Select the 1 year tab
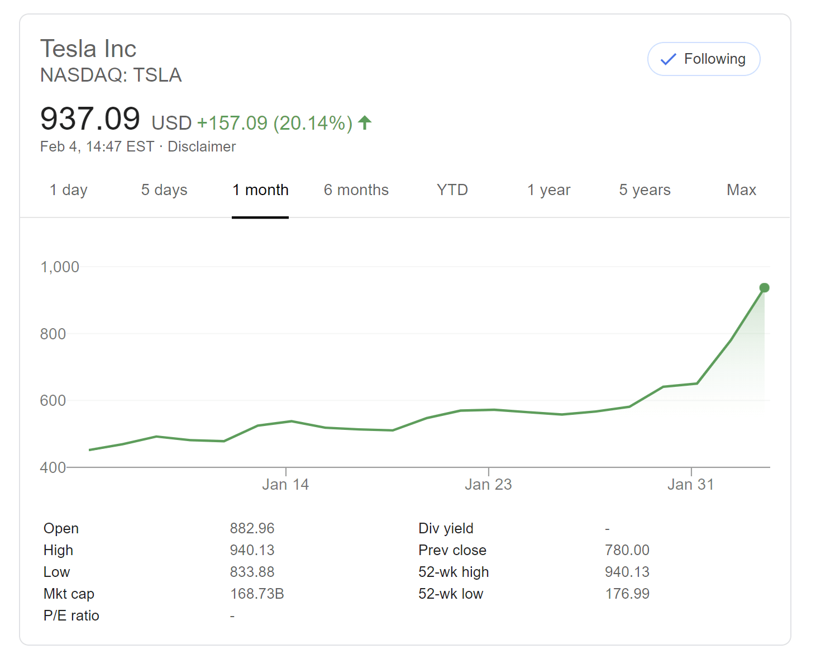Screen dimensions: 816x663 click(549, 190)
